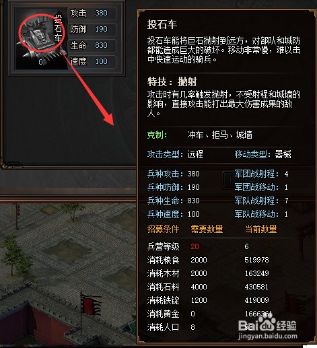Click the tree by the upper courtyard
Screen dimensions: 317x348
coord(71,211)
